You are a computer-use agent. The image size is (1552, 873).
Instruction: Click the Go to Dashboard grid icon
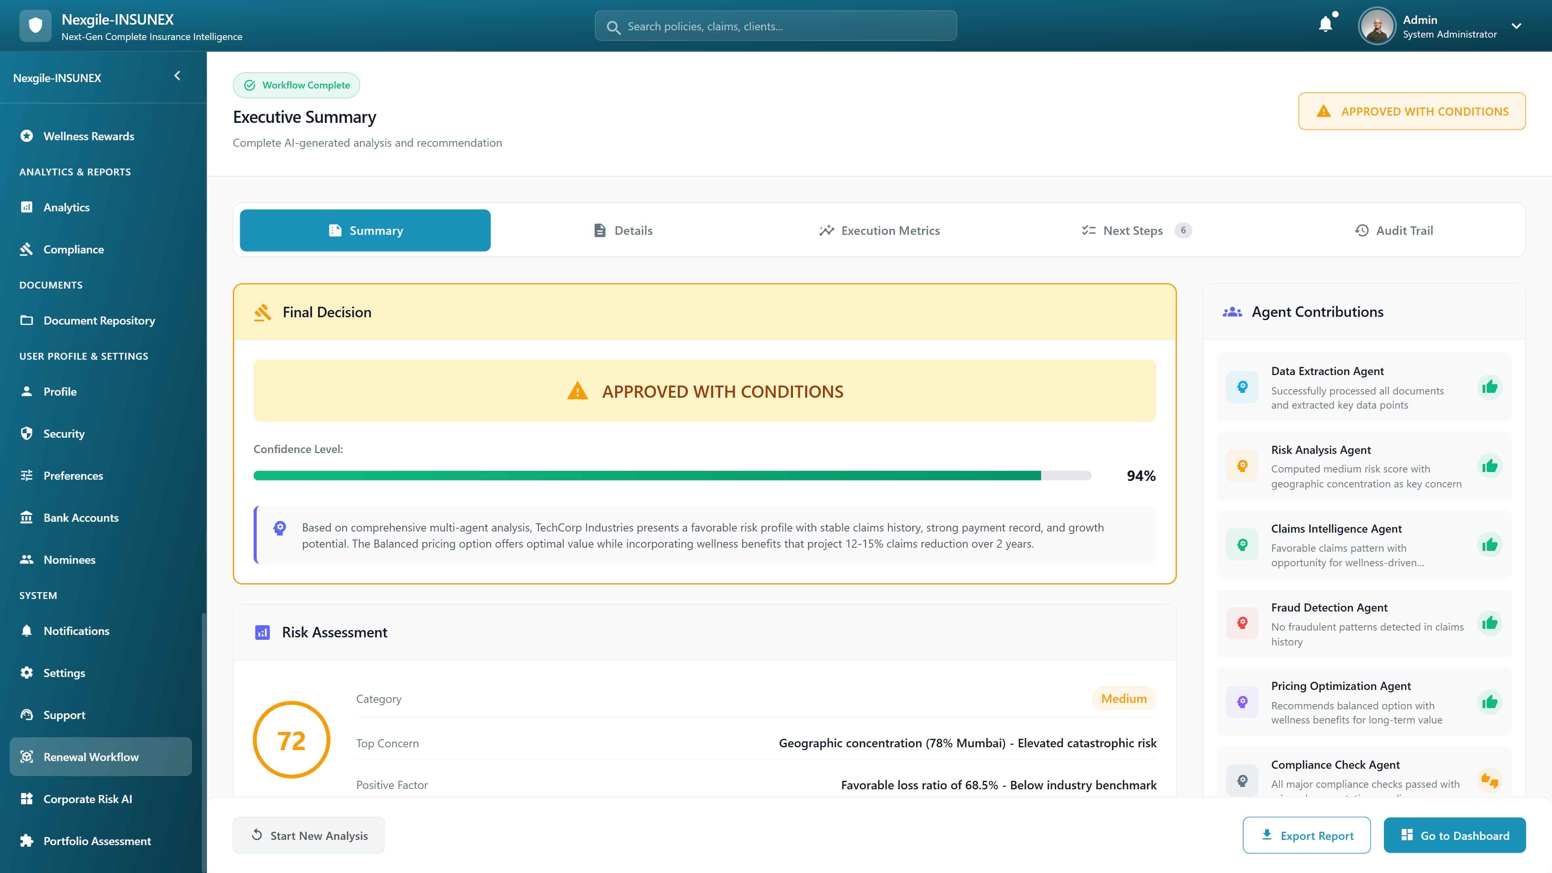[1407, 835]
